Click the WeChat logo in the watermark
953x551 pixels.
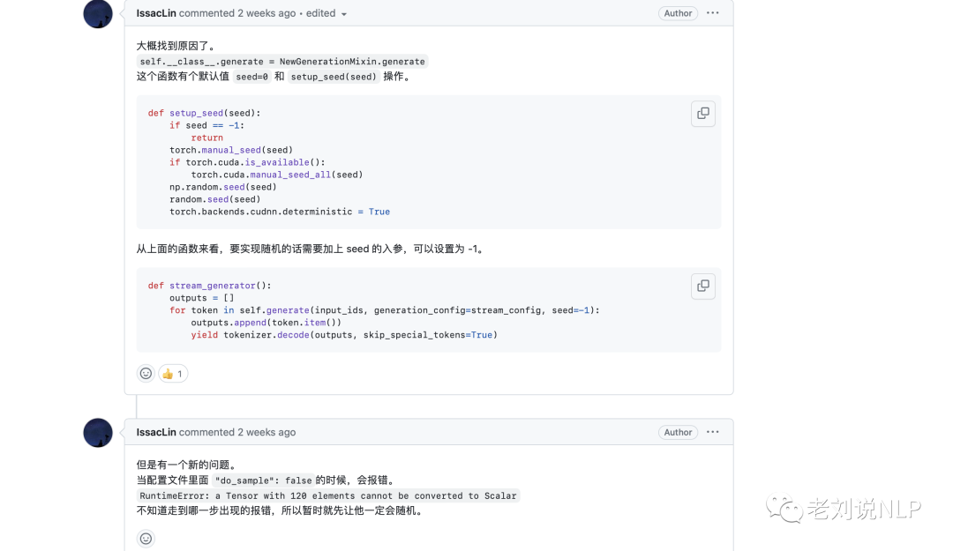coord(784,509)
